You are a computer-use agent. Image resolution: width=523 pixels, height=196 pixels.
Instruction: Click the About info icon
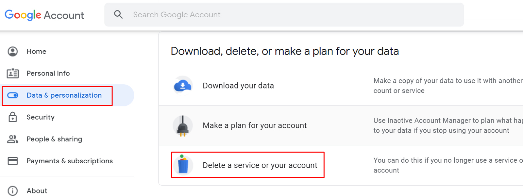(13, 191)
